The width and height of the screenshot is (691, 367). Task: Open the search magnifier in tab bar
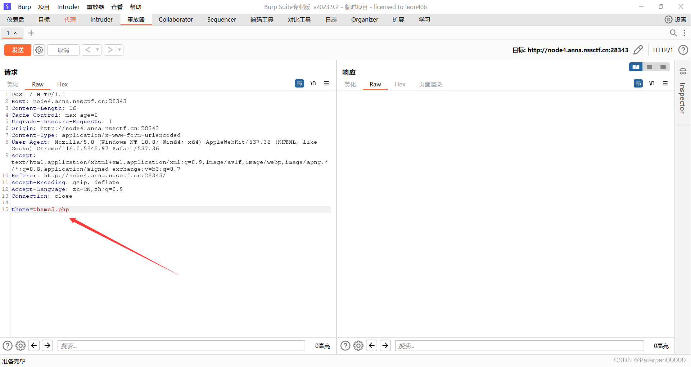[x=673, y=33]
